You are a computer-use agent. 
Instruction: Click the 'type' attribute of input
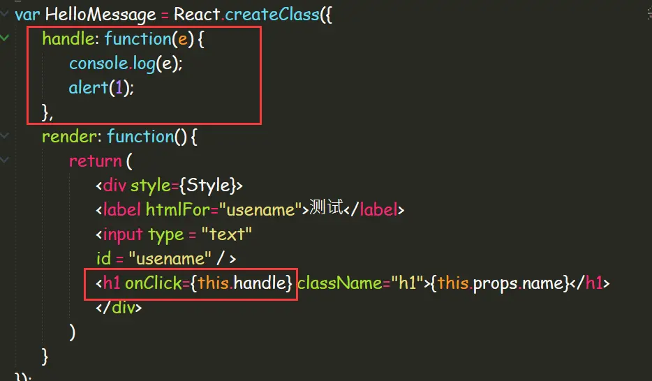[x=166, y=236]
